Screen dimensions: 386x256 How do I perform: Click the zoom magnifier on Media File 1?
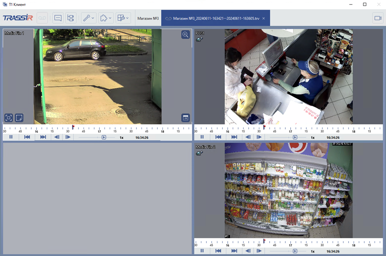tap(185, 35)
